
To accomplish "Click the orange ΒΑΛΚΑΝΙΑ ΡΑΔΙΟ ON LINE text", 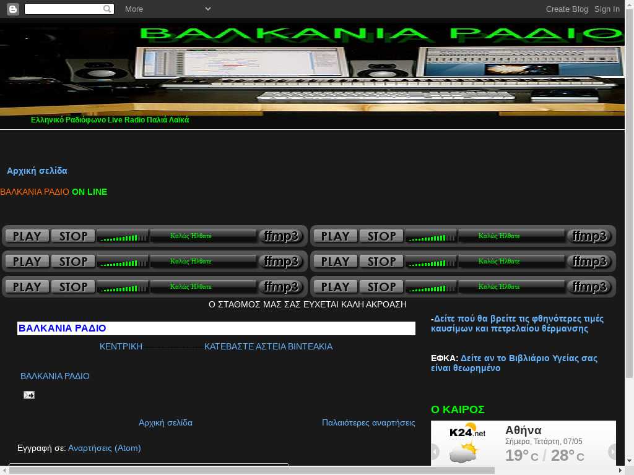I will (54, 192).
